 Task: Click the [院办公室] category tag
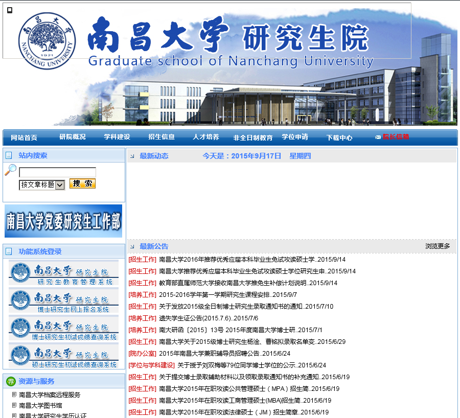point(142,354)
